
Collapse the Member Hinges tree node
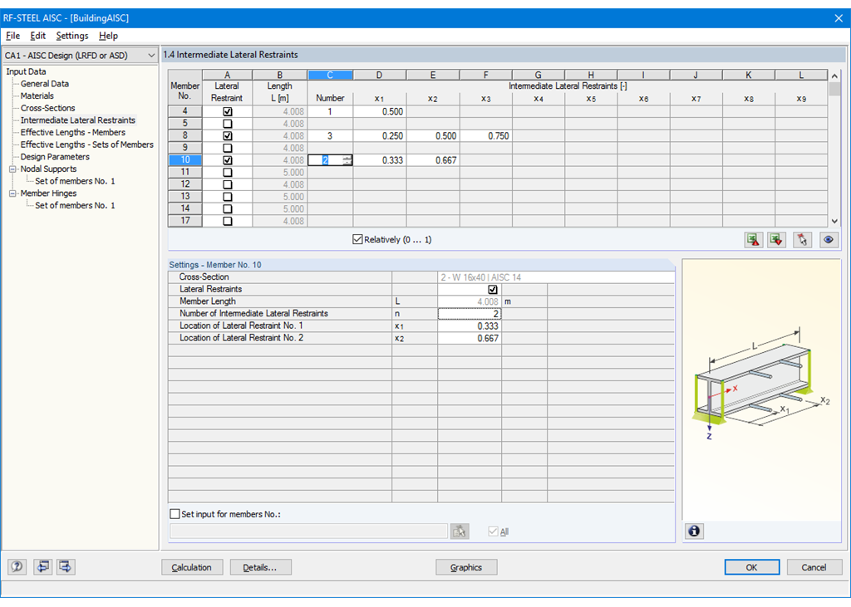click(x=12, y=193)
